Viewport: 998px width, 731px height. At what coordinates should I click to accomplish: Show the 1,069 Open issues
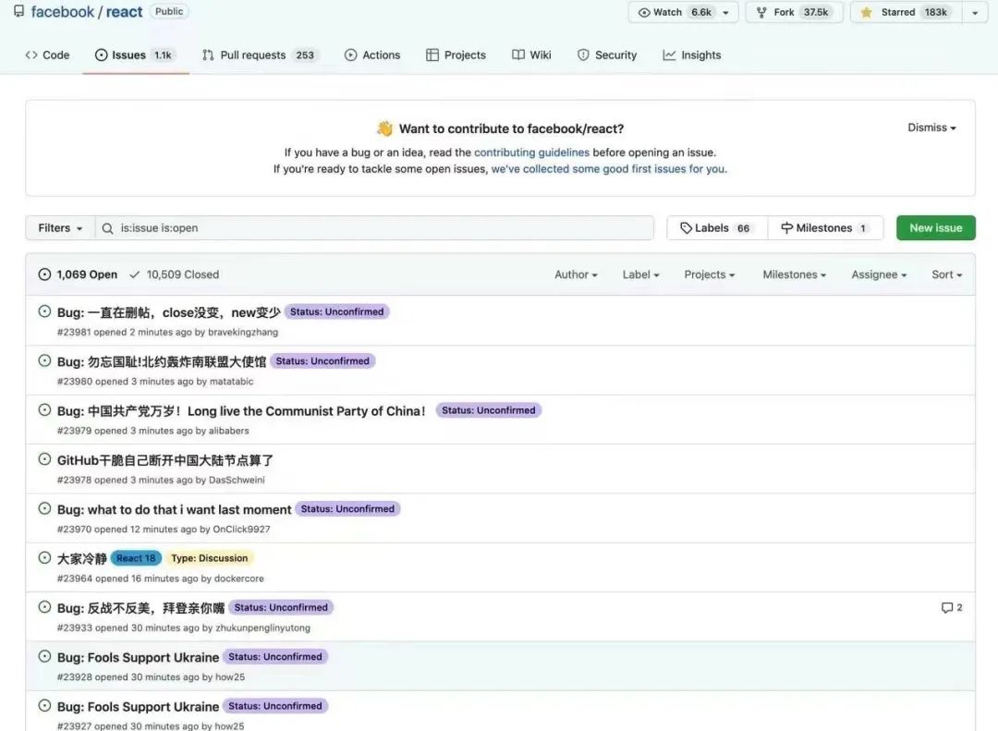(78, 274)
